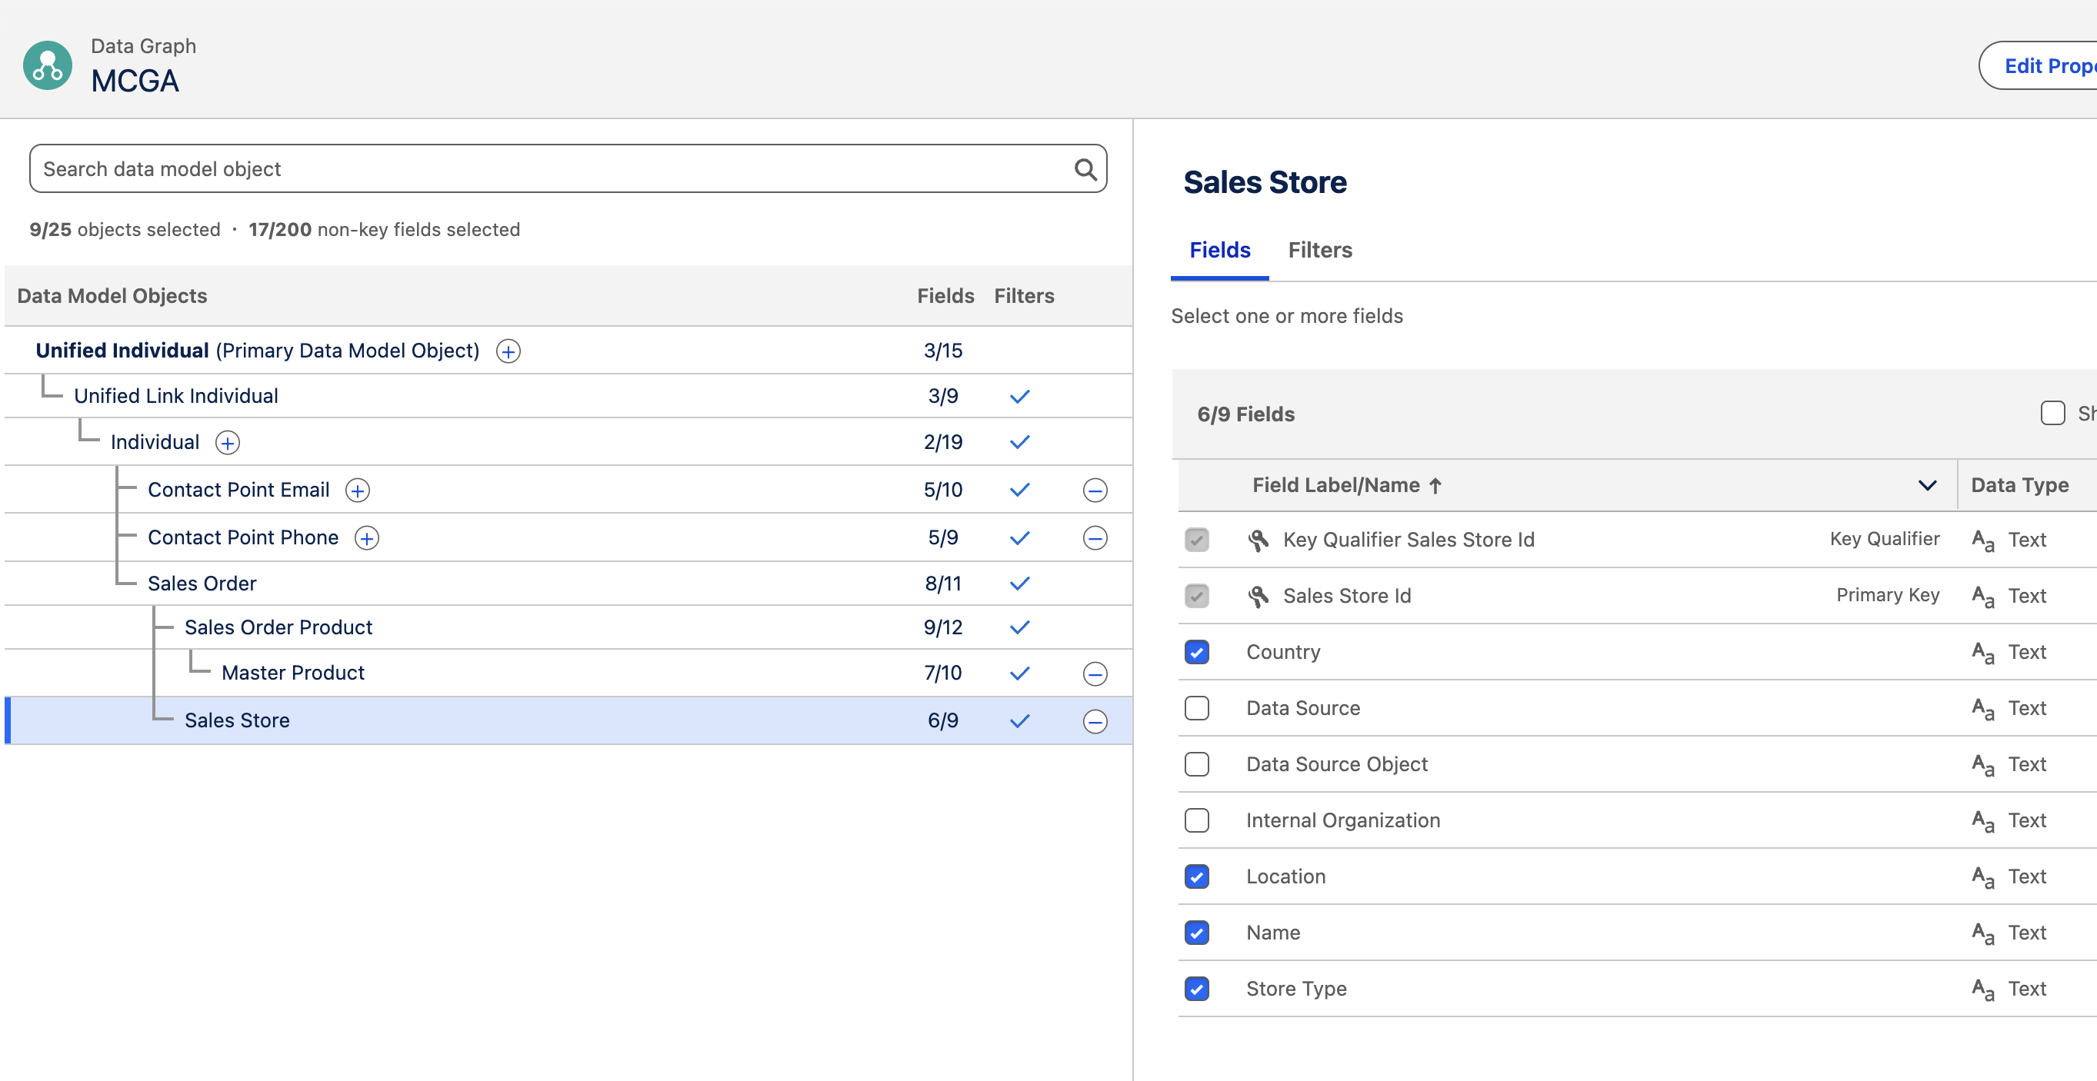Viewport: 2097px width, 1081px height.
Task: Click the Text data type icon for Country
Action: [x=1982, y=654]
